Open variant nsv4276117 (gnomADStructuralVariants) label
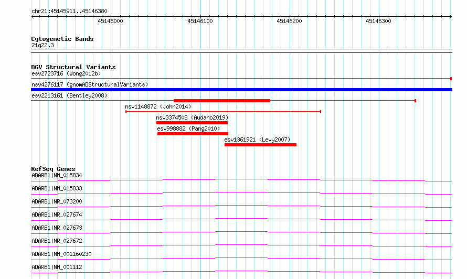Image resolution: width=467 pixels, height=279 pixels. click(90, 84)
